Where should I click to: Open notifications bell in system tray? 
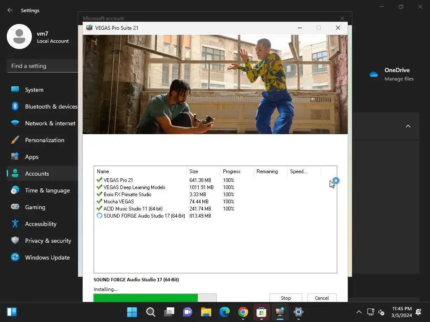point(419,312)
